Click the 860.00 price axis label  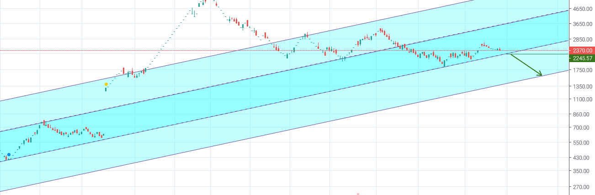coord(582,114)
